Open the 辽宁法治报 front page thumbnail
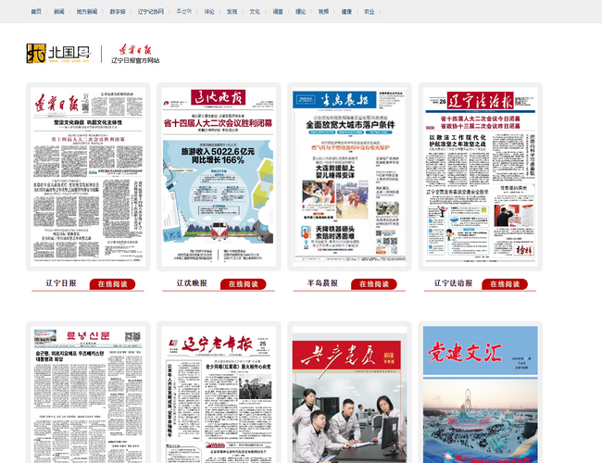The height and width of the screenshot is (463, 602). pos(481,177)
